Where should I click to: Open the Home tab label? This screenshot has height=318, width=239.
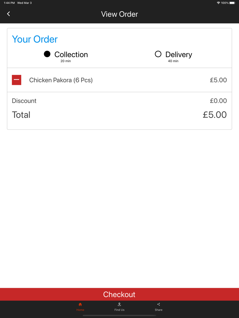80,310
